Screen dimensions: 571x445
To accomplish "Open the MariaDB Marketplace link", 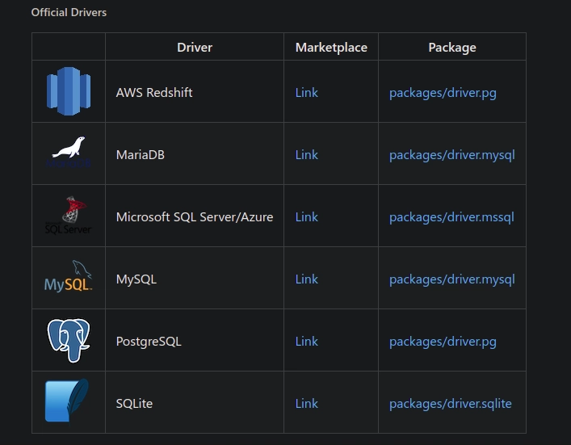I will click(307, 155).
